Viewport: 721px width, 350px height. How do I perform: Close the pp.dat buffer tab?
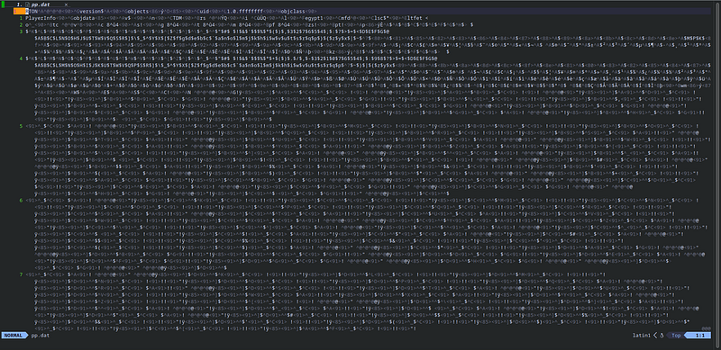click(x=66, y=4)
